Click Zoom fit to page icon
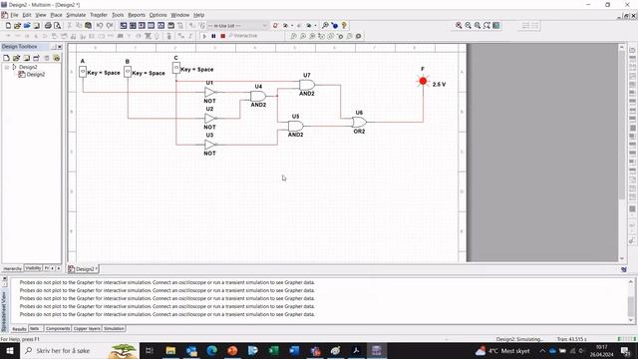 pos(486,26)
